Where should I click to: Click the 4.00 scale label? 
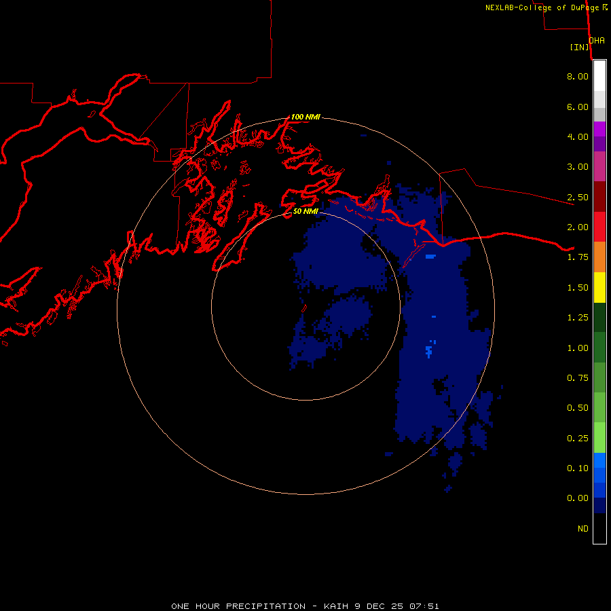point(578,136)
